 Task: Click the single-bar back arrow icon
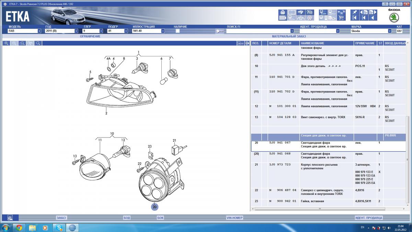click(364, 18)
